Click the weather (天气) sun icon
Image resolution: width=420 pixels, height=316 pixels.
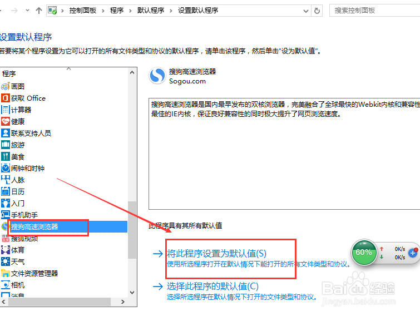point(6,261)
